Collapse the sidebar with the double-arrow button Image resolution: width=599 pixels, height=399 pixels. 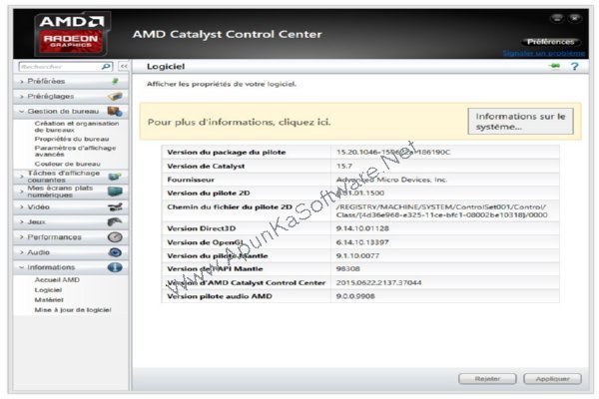124,67
